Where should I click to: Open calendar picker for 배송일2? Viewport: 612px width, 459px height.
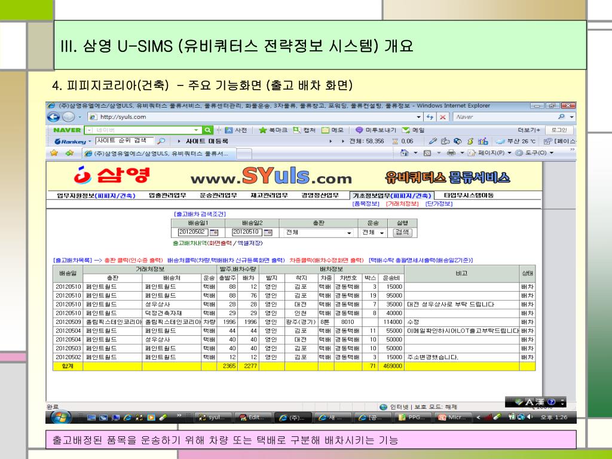point(268,232)
